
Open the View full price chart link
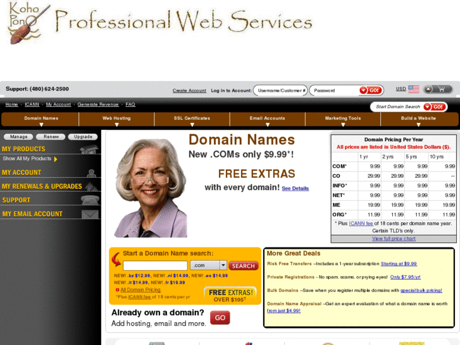(394, 239)
